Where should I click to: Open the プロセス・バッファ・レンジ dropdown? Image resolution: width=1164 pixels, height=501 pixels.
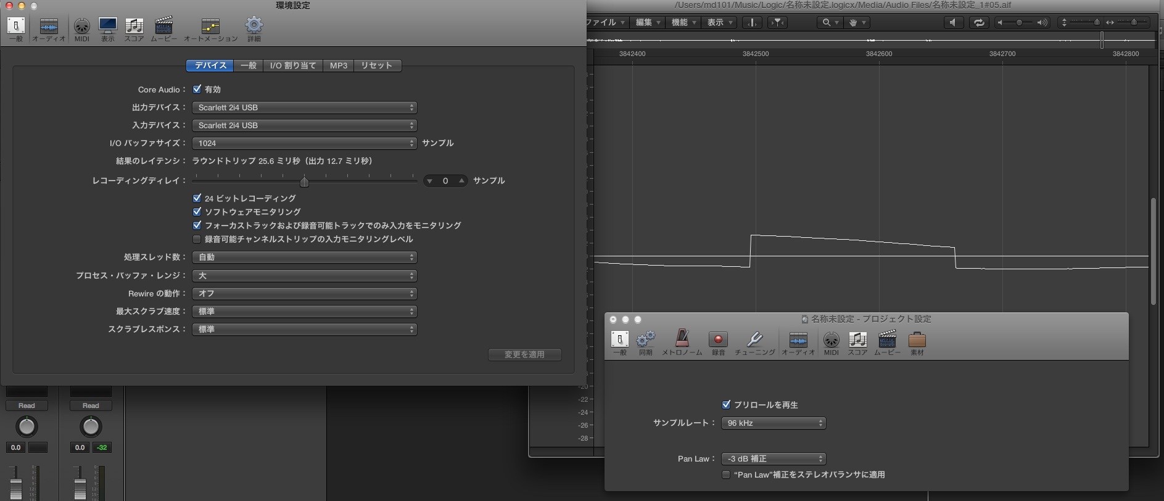pyautogui.click(x=305, y=276)
